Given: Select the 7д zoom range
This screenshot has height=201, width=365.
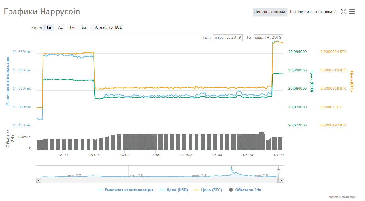Looking at the screenshot, I should [x=60, y=27].
